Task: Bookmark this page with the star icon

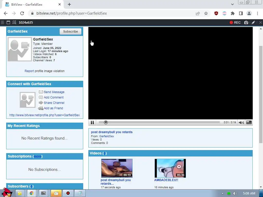Action: [x=206, y=13]
